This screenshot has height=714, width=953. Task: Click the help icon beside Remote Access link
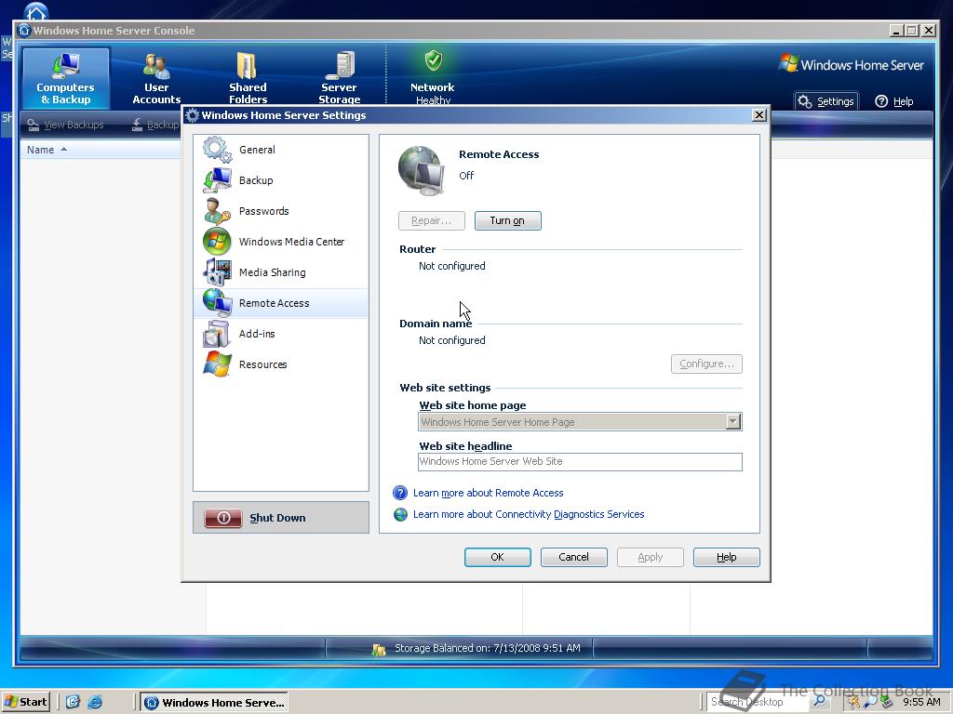(x=400, y=493)
